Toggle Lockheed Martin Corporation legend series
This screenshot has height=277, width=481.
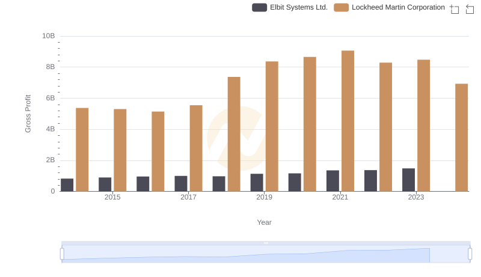389,7
